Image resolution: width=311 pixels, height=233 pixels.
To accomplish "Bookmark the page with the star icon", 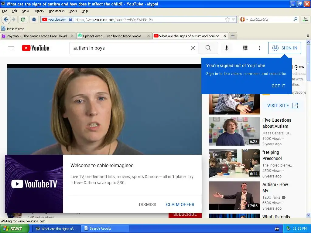I will (x=227, y=19).
